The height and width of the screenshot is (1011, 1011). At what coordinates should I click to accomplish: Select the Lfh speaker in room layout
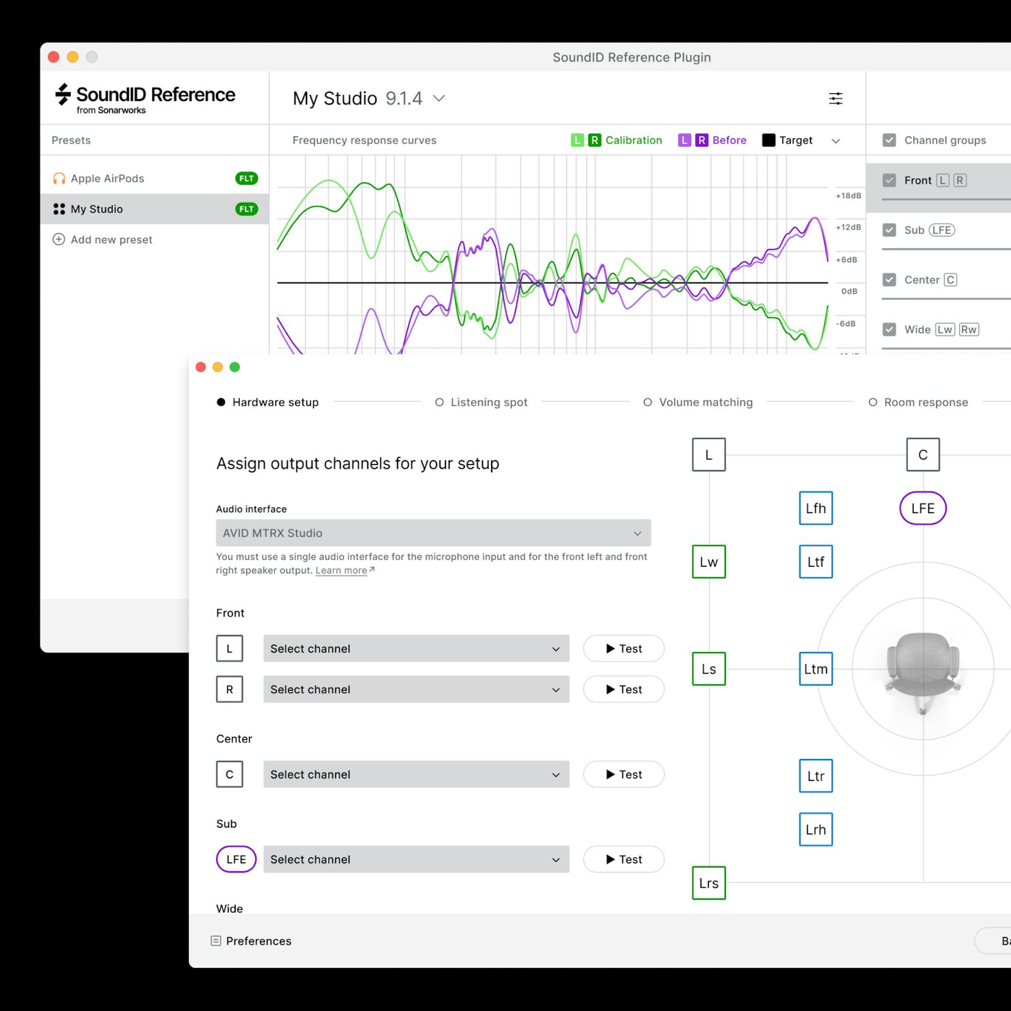(x=816, y=508)
